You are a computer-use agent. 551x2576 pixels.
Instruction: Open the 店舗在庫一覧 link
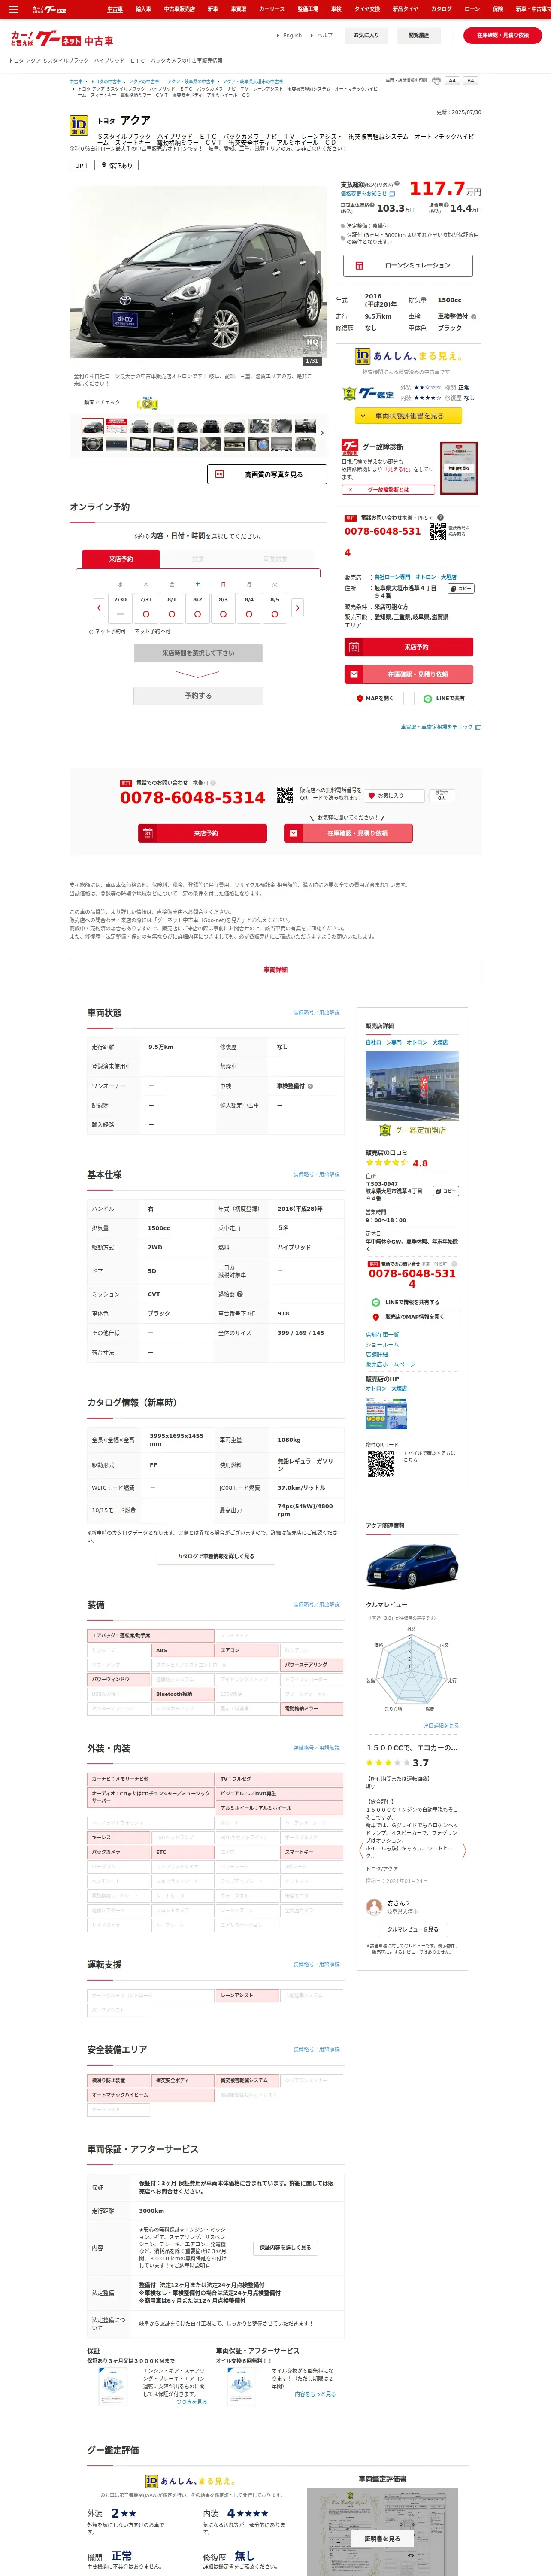coord(382,1335)
